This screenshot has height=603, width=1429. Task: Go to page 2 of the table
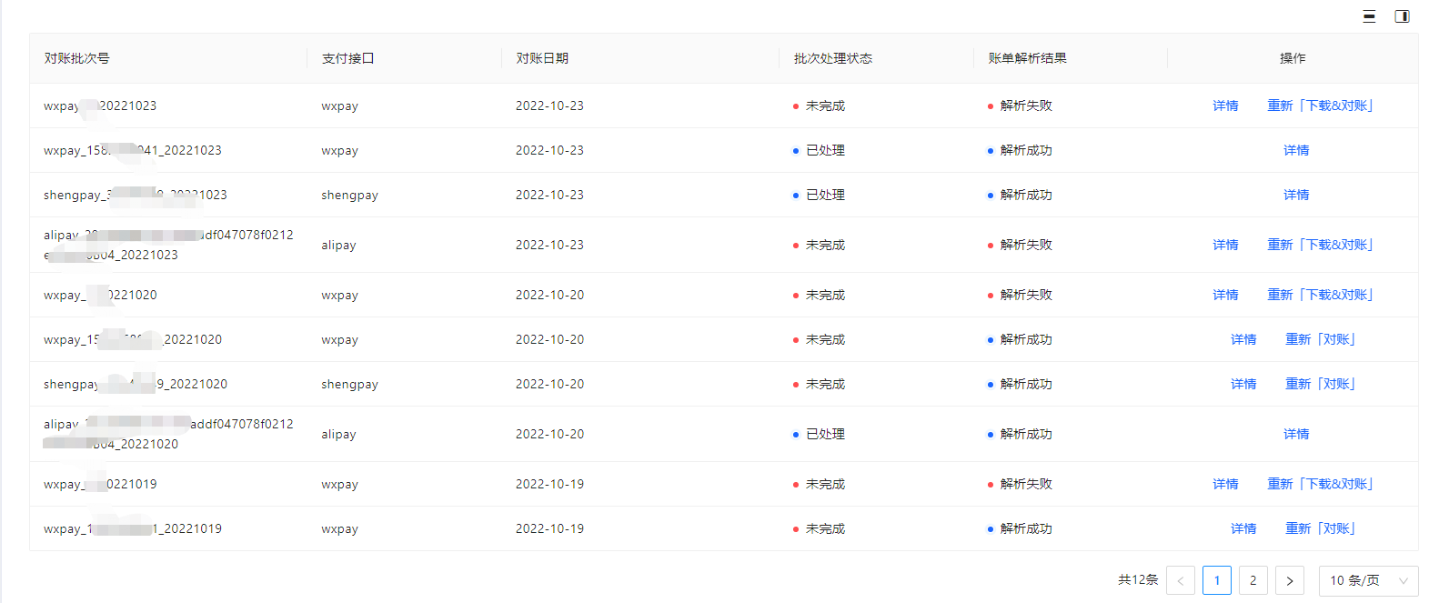[x=1253, y=580]
